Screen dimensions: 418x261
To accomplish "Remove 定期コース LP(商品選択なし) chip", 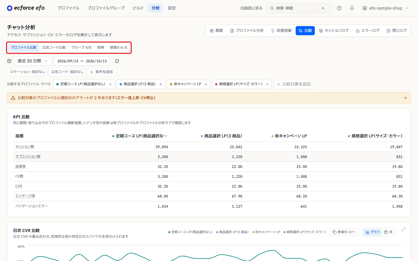I will [110, 84].
